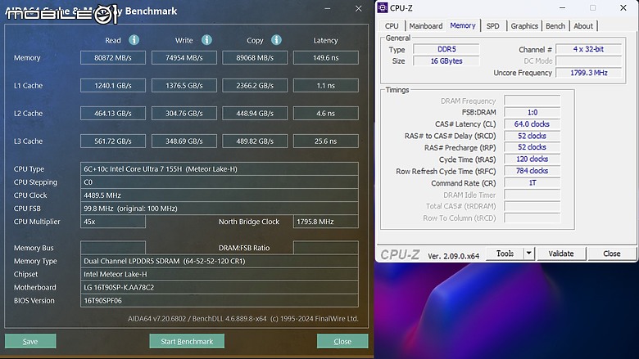Click the Write info icon in AIDA64
The height and width of the screenshot is (359, 639).
tap(206, 40)
